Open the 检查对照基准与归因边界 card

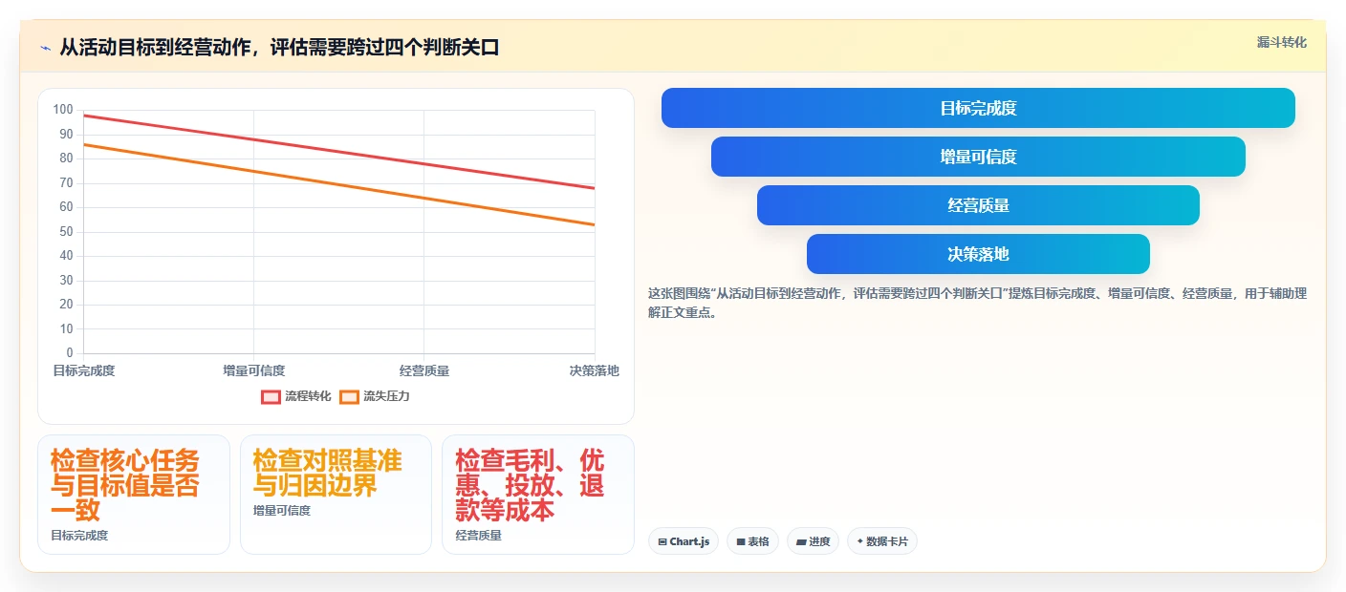336,495
